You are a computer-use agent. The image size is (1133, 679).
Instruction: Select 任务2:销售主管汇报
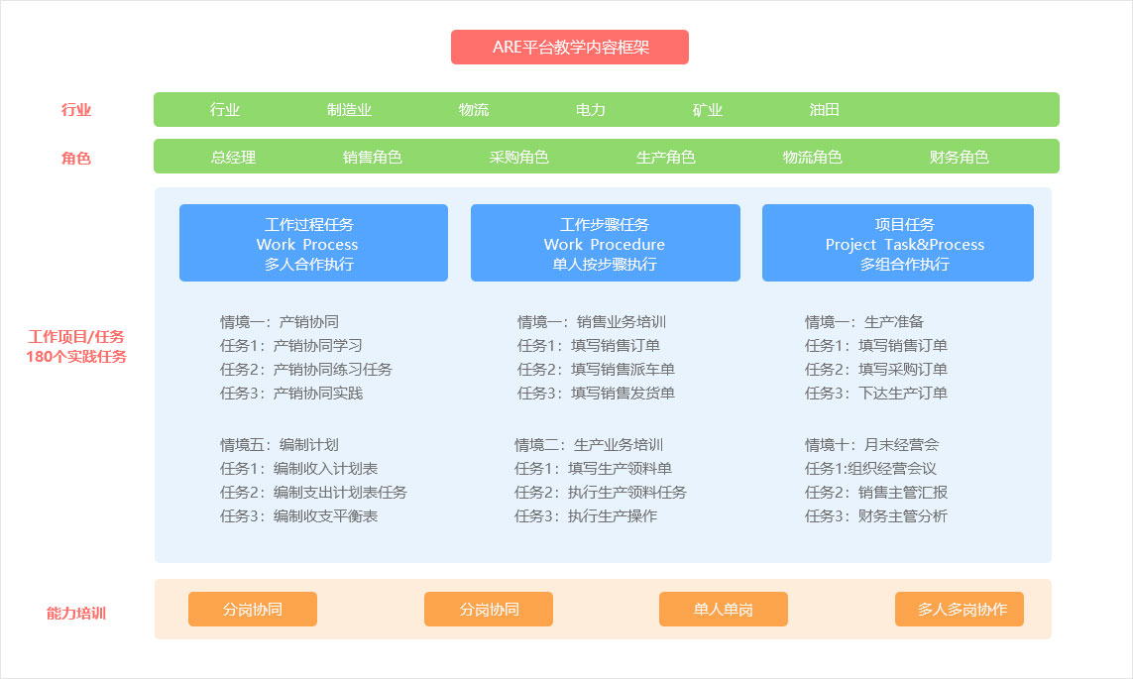pyautogui.click(x=875, y=493)
